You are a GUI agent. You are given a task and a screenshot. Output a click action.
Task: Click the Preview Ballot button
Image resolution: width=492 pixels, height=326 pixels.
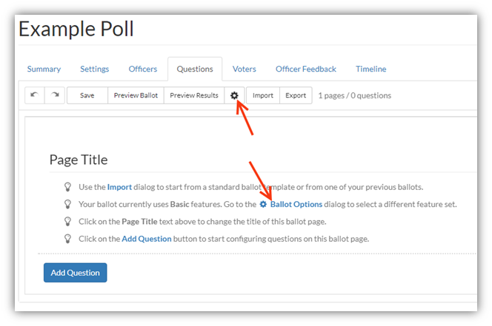[136, 95]
